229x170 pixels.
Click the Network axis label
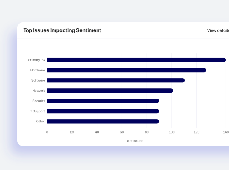pos(38,91)
